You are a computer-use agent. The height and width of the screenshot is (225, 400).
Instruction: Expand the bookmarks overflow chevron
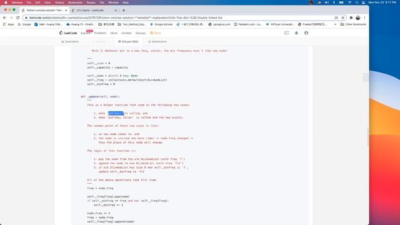coord(335,24)
